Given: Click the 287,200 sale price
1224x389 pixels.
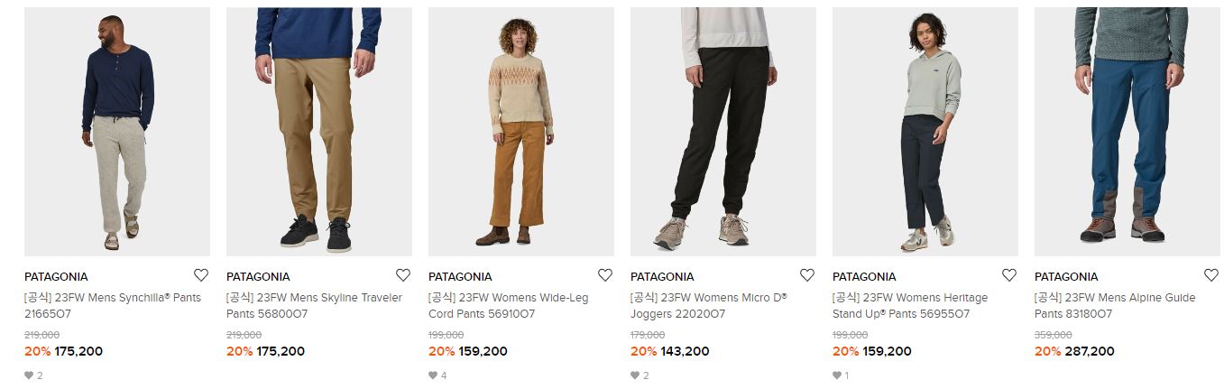Looking at the screenshot, I should (1090, 351).
